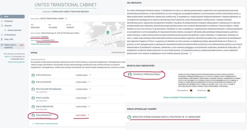Open the 'wpisu nr 5' link
Viewport: 247px width, 130px height.
[8, 56]
